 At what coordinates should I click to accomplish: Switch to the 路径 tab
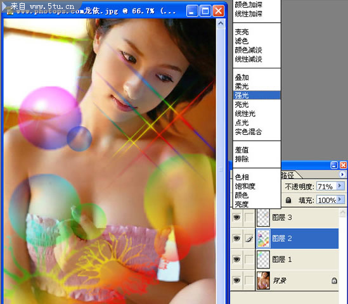click(288, 175)
